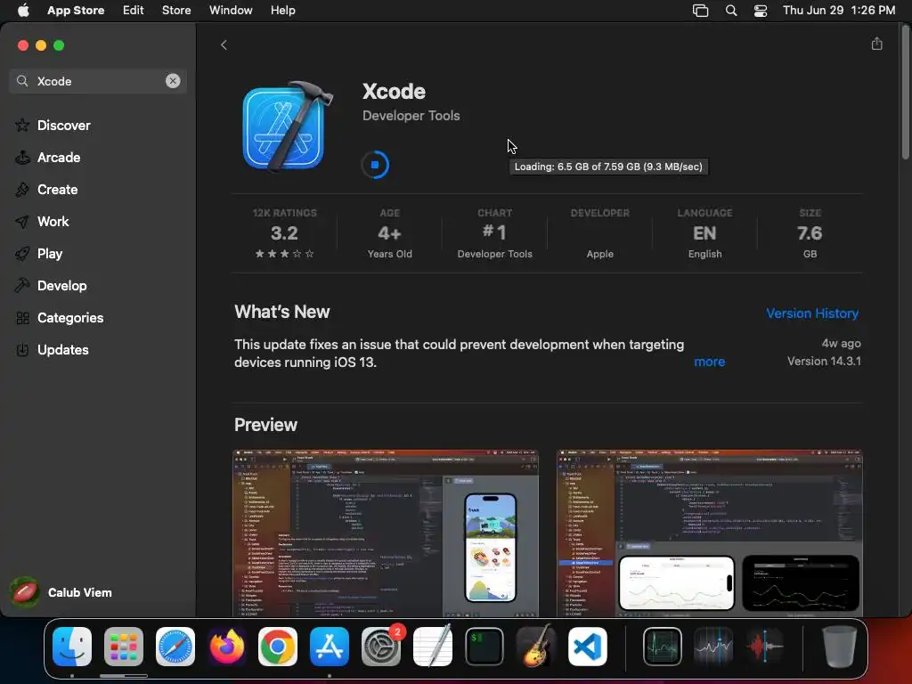The image size is (912, 684).
Task: Open Finder from the Dock
Action: (x=72, y=647)
